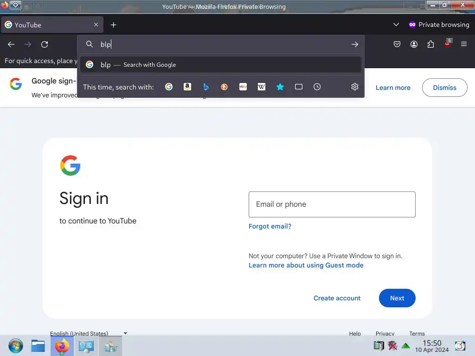Switch to Firefox in the taskbar
Screen dimensions: 475x356
[x=62, y=346]
